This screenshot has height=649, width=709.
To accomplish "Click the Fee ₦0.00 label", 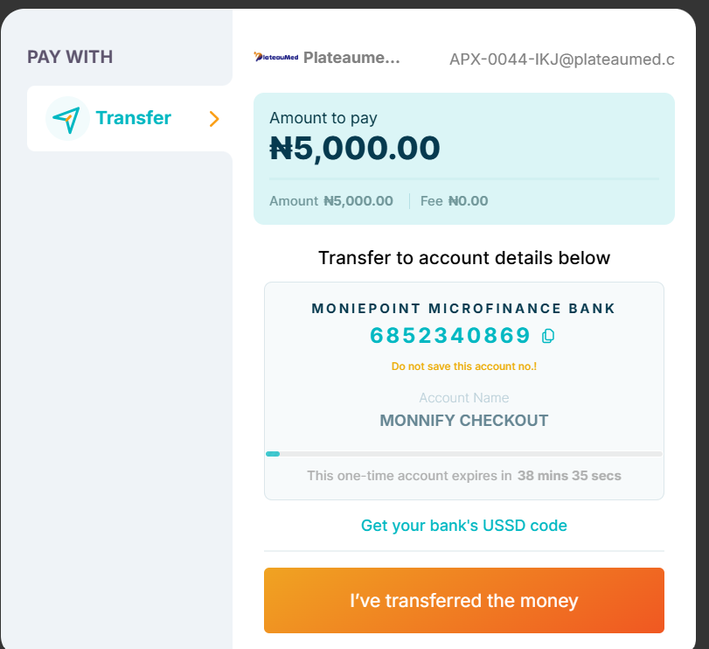I will (x=454, y=201).
